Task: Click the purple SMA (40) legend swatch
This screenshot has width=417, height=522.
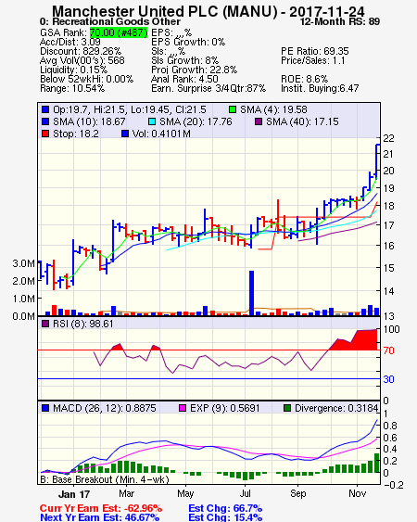Action: point(259,121)
